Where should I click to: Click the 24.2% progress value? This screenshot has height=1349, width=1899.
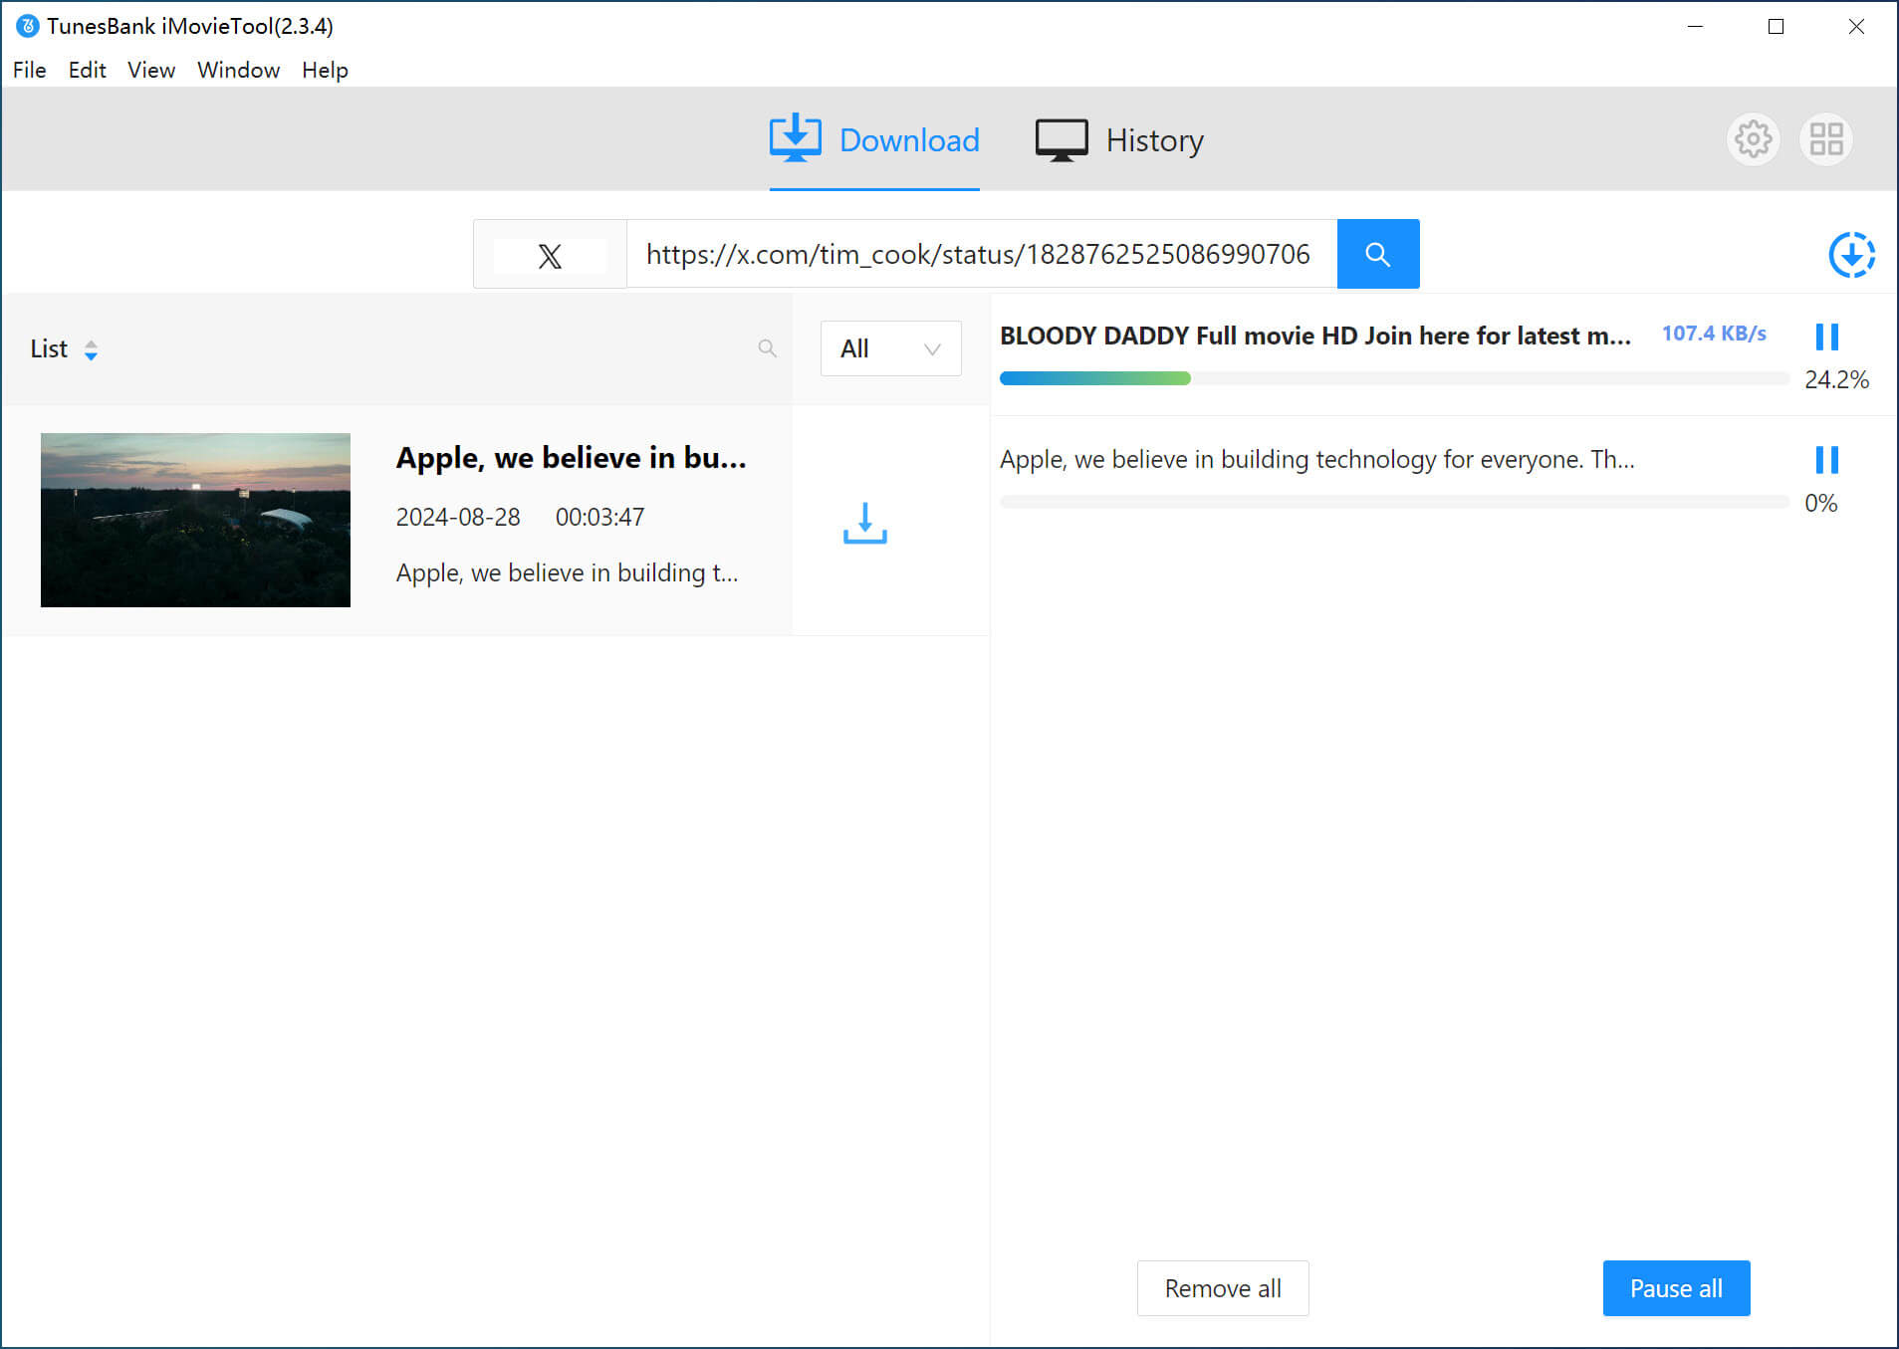tap(1836, 379)
